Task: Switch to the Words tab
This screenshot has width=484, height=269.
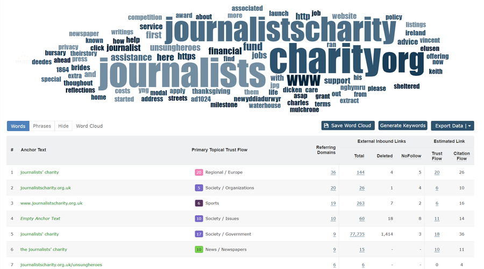Action: click(x=18, y=126)
